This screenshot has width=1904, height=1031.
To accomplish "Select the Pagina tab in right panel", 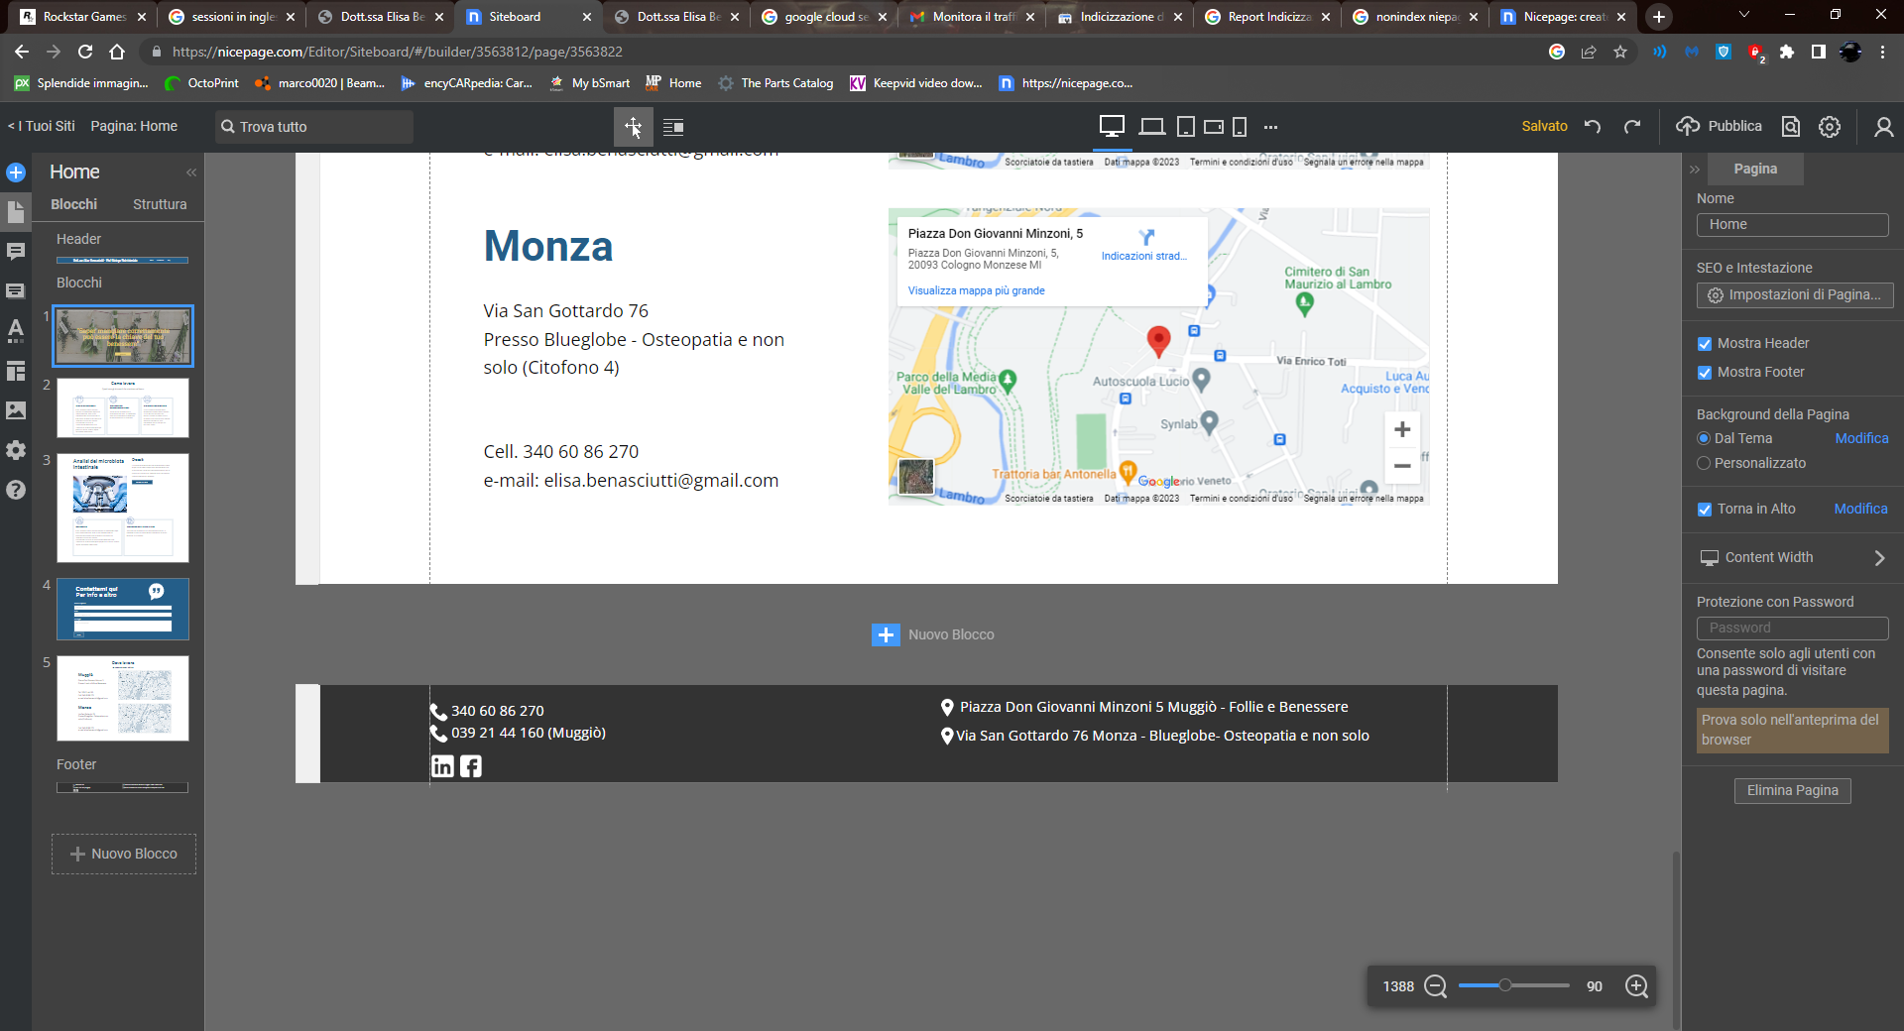I will tap(1755, 169).
